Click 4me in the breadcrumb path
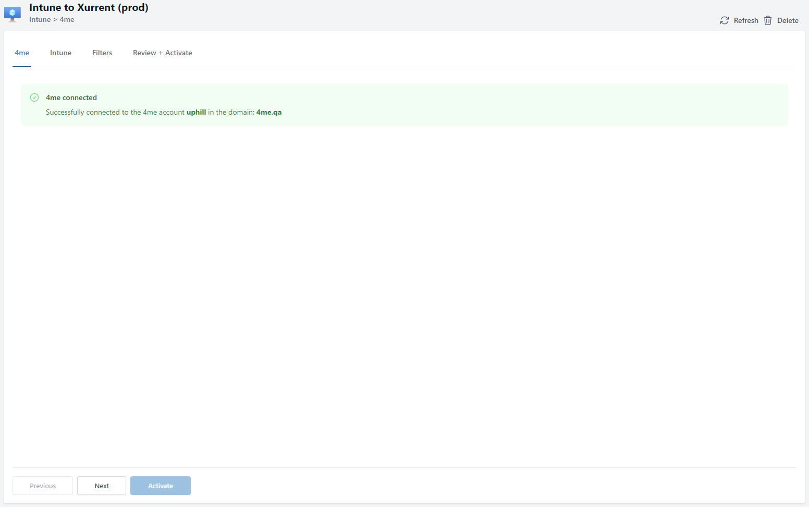The width and height of the screenshot is (809, 507). [67, 20]
